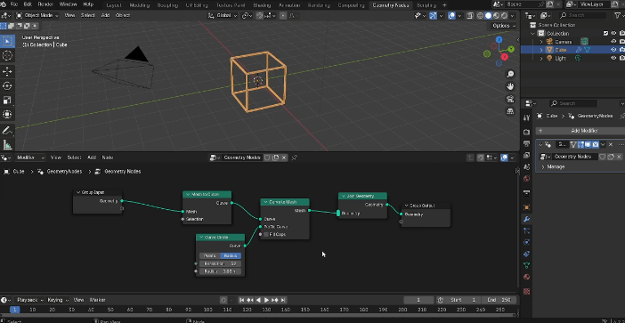Click the play animation button in timeline
625x323 pixels.
[267, 300]
